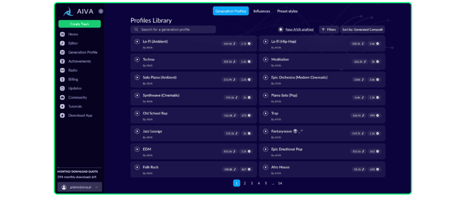
Task: Switch to the Generation Profiles tab
Action: 231,11
